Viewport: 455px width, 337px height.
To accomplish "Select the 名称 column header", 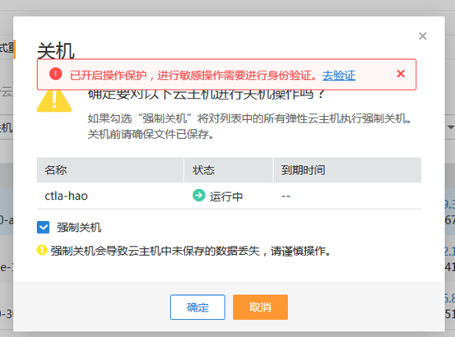I will point(110,170).
